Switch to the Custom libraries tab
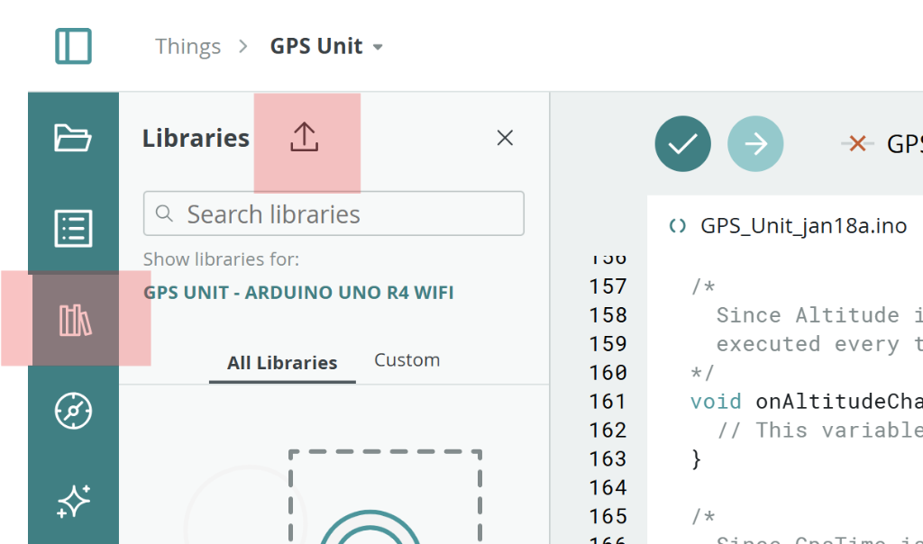923x544 pixels. 406,359
